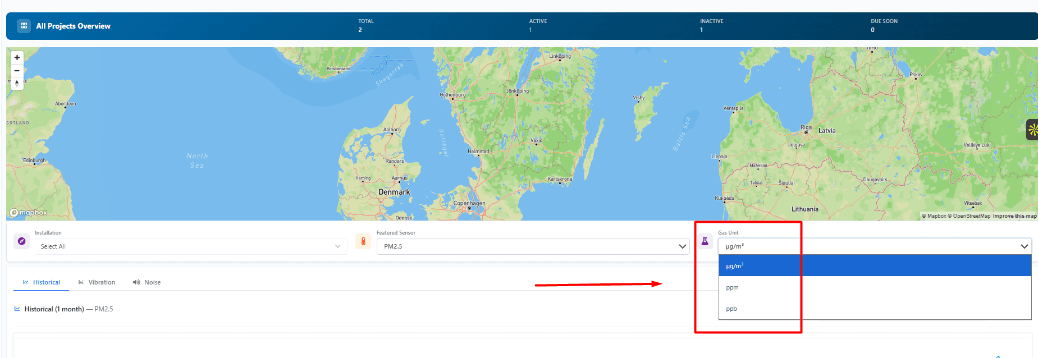This screenshot has width=1038, height=358.
Task: Open the Installation Select All dropdown
Action: pos(191,246)
